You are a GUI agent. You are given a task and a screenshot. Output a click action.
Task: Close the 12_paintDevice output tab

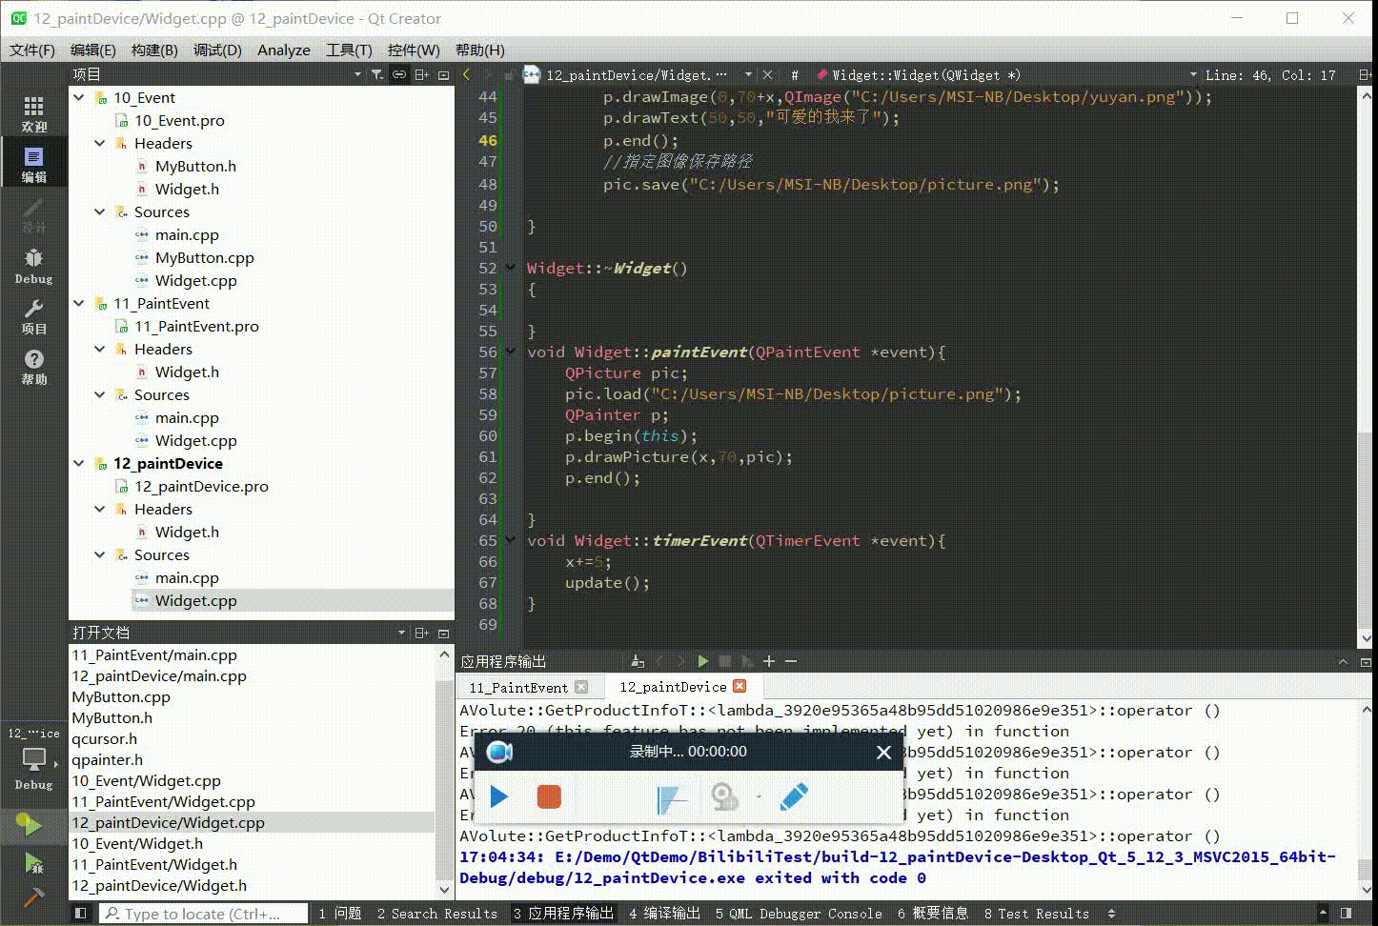740,686
